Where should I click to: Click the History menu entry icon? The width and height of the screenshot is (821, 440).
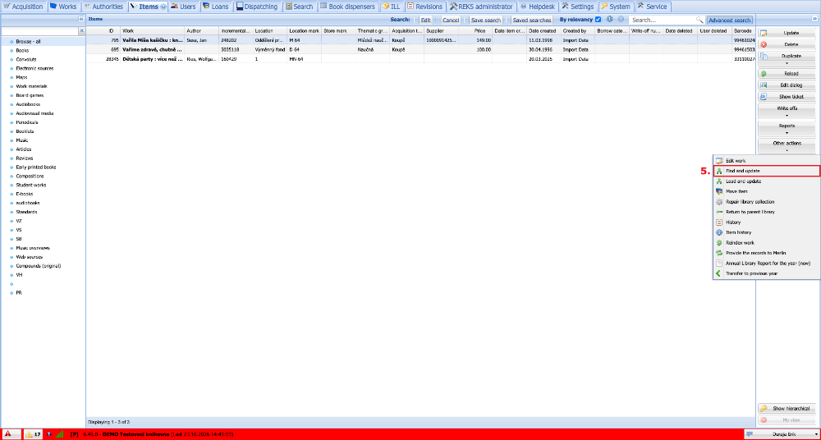[x=719, y=222]
